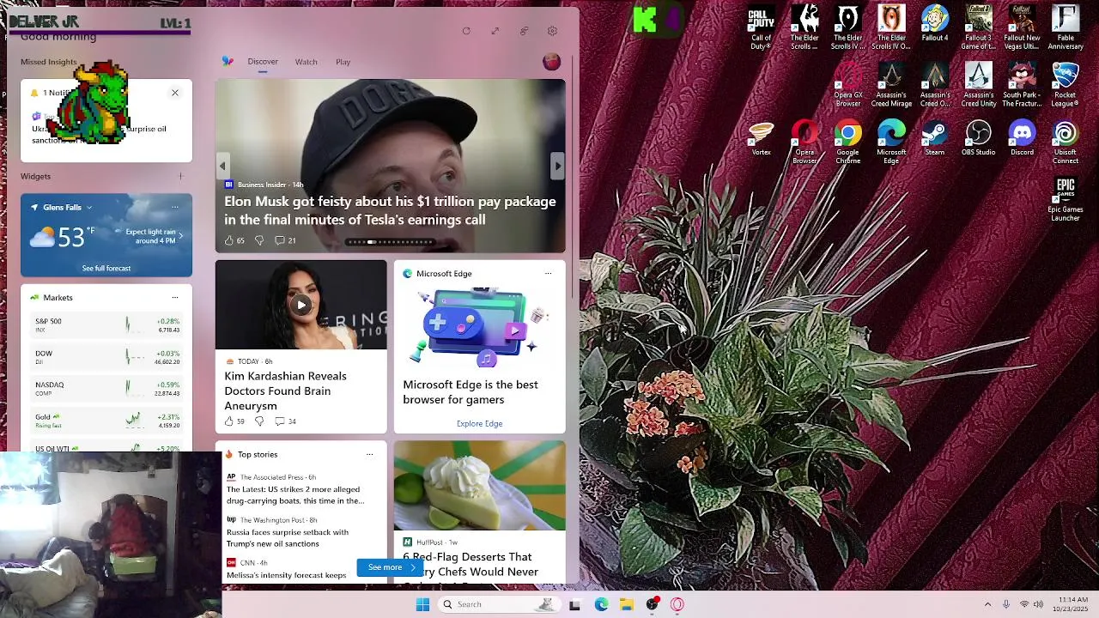Image resolution: width=1099 pixels, height=618 pixels.
Task: Open Fallout 3 Game of the Year shortcut
Action: 978,28
